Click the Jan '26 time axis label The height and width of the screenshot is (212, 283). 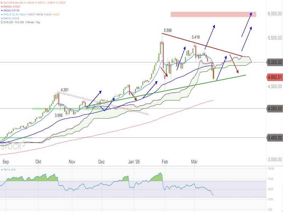point(133,161)
